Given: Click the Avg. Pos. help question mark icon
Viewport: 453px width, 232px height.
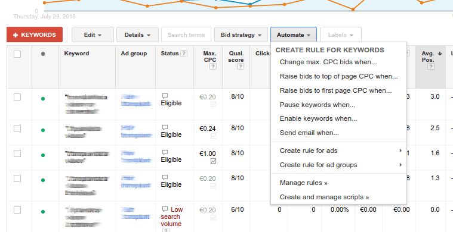Looking at the screenshot, I should coord(431,67).
